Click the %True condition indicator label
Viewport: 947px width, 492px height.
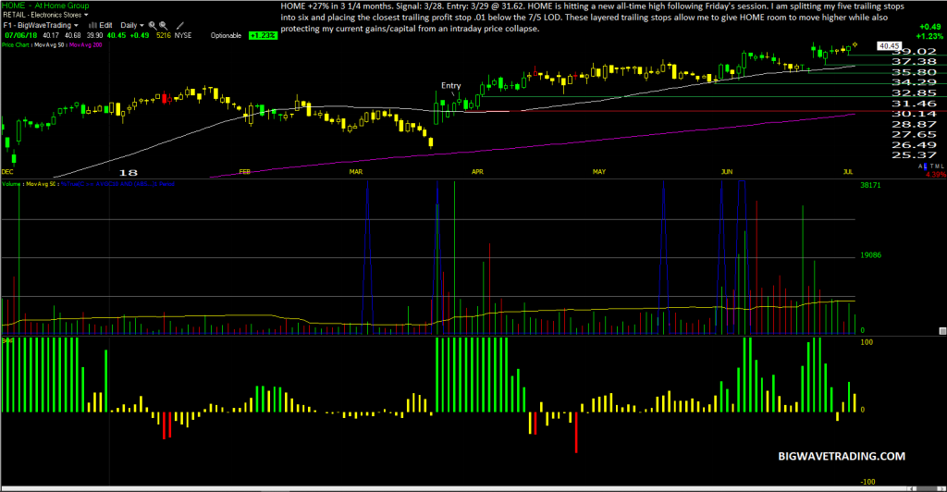click(117, 184)
